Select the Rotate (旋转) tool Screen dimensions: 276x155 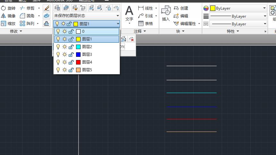click(8, 8)
